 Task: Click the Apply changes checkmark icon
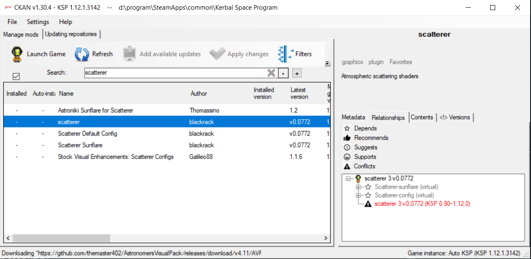coord(217,53)
